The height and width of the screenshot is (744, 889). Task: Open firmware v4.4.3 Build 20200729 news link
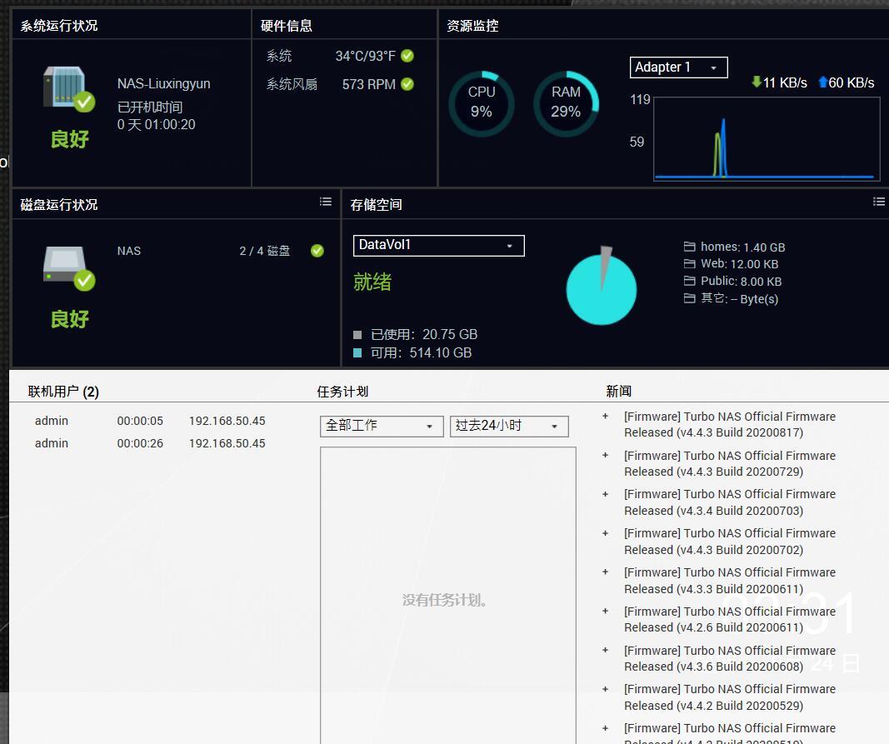729,463
